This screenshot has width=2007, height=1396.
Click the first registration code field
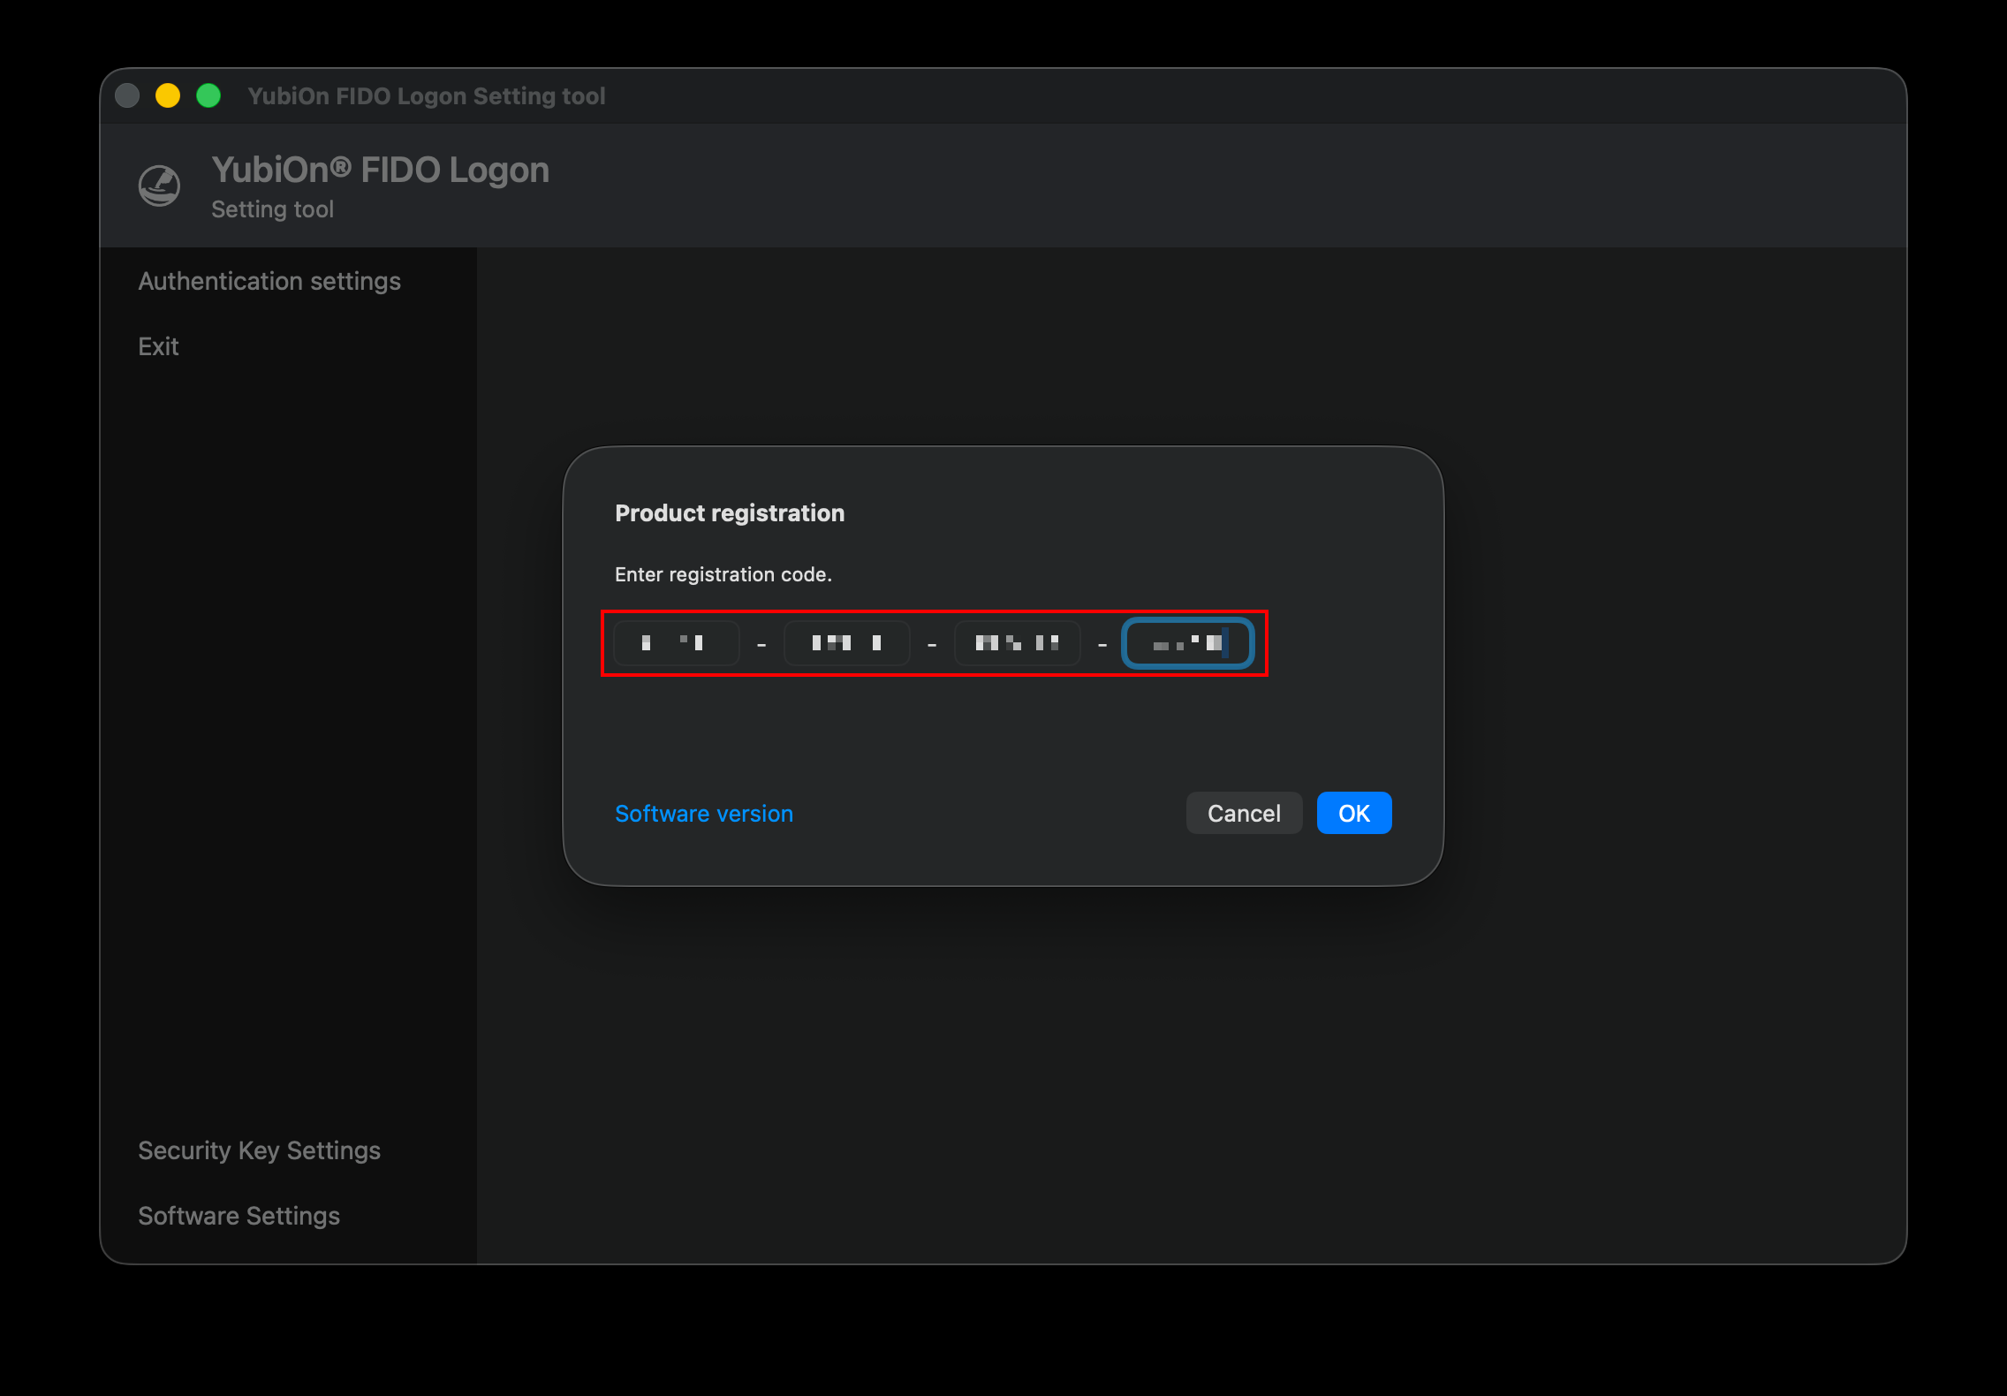click(x=677, y=643)
